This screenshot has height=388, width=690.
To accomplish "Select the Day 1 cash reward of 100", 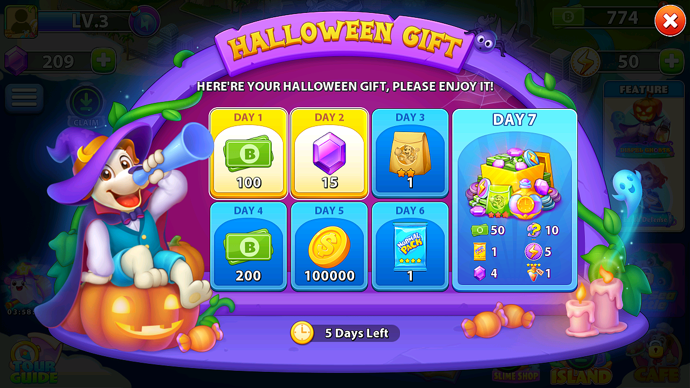I will click(x=249, y=154).
